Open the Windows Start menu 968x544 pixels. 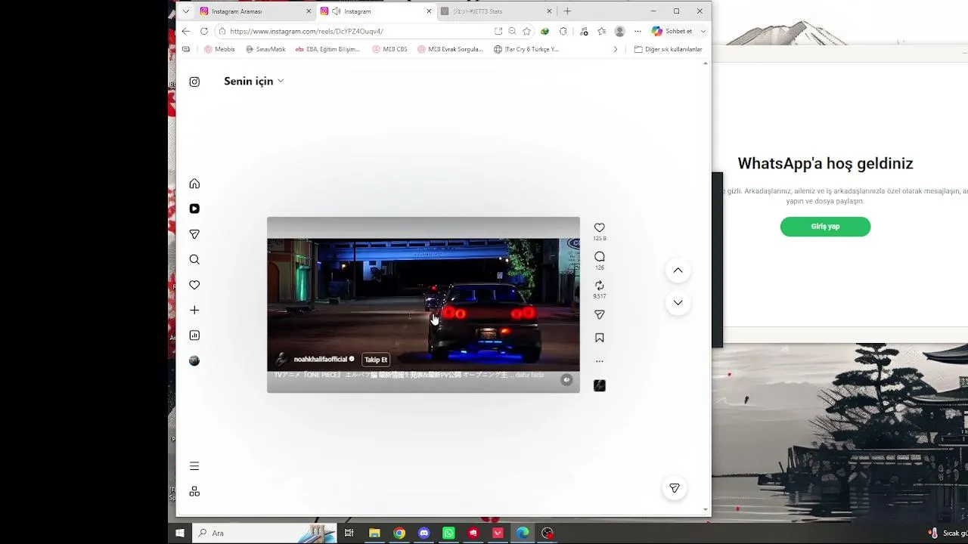(x=180, y=533)
